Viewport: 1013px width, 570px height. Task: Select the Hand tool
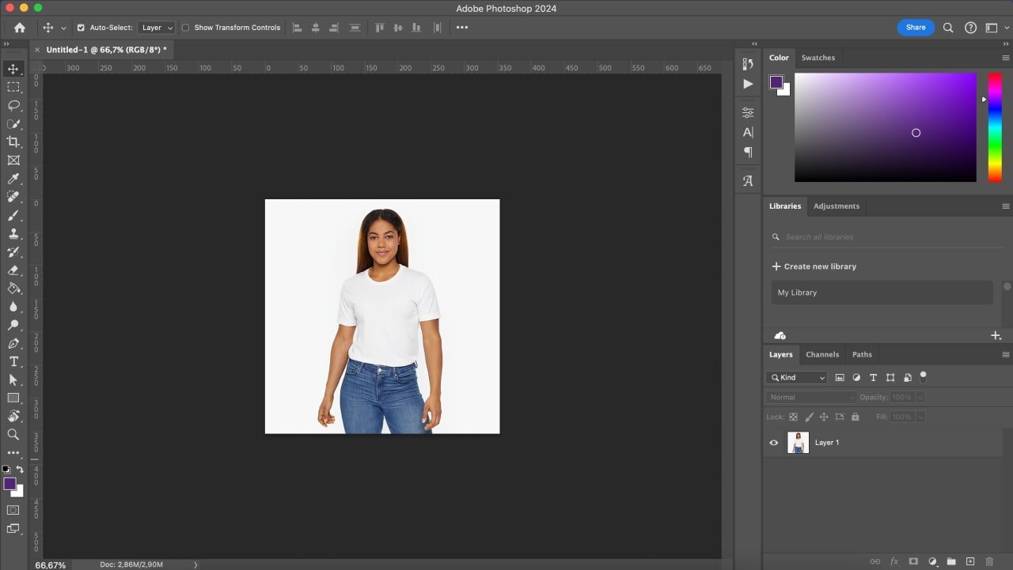(13, 416)
